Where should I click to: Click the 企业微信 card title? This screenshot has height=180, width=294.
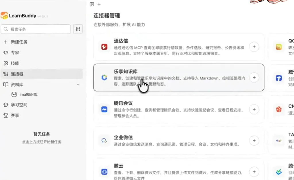[123, 138]
